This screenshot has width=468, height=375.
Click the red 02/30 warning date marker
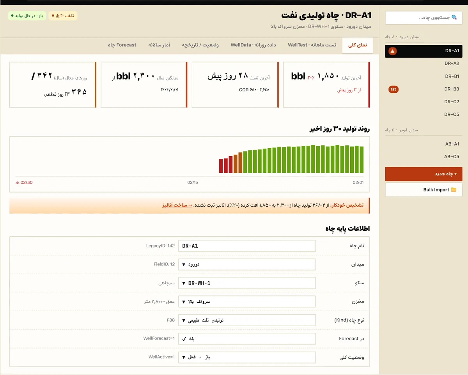[x=24, y=182]
